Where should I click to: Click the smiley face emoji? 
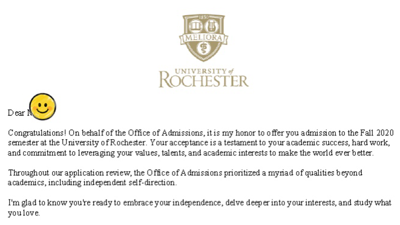pyautogui.click(x=42, y=106)
